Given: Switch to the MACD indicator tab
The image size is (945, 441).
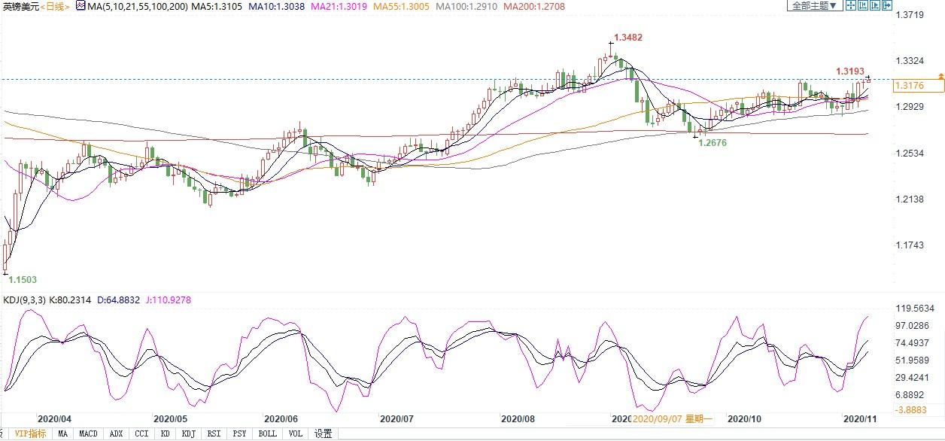Looking at the screenshot, I should tap(89, 433).
